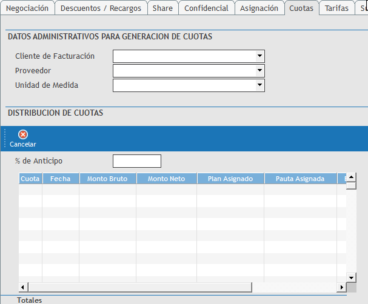This screenshot has height=304, width=368.
Task: Click the Fecha column header
Action: [x=61, y=179]
